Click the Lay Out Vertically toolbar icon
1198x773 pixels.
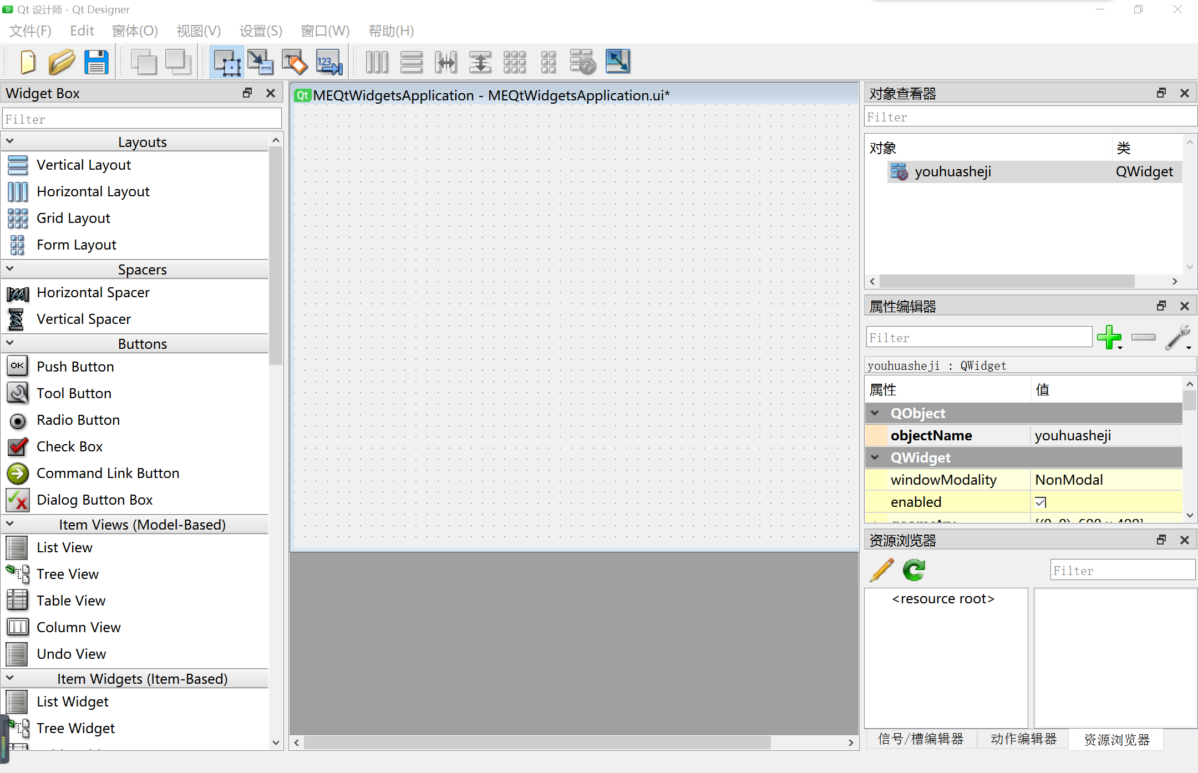(411, 62)
